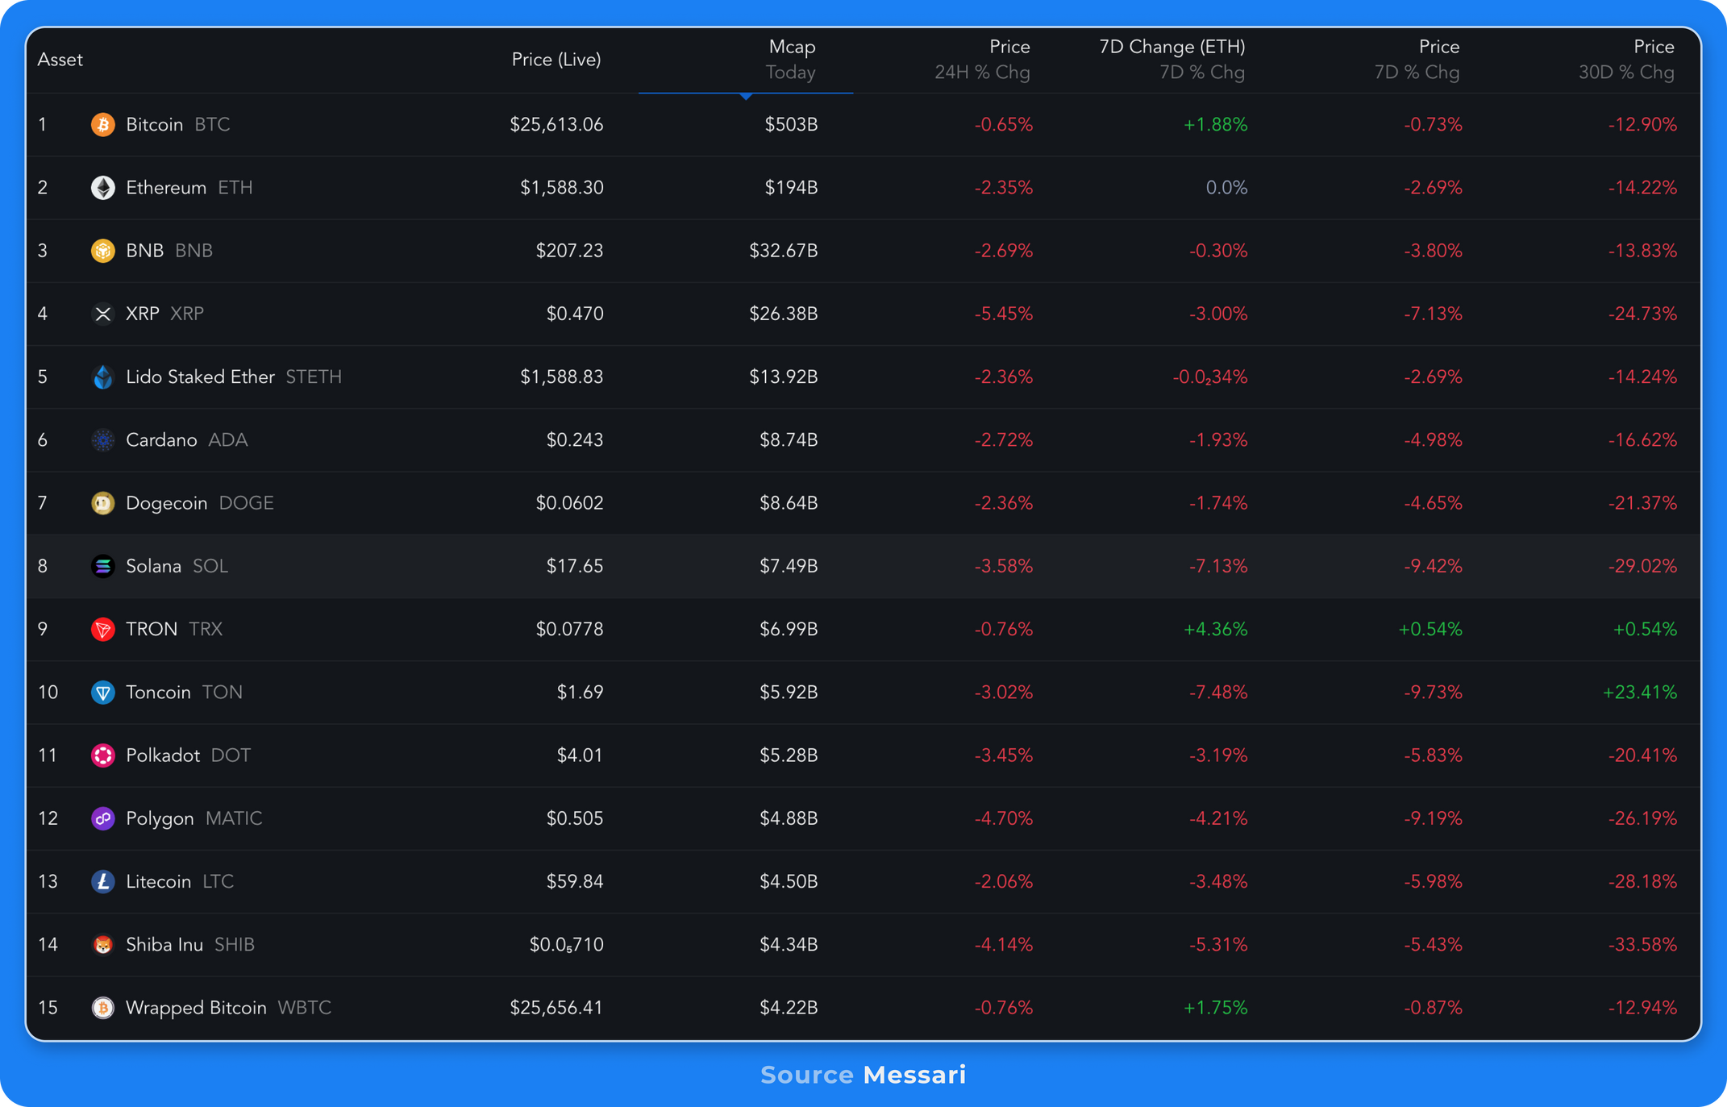Click the Solana coin icon
Screen dimensions: 1727x1107
(102, 566)
